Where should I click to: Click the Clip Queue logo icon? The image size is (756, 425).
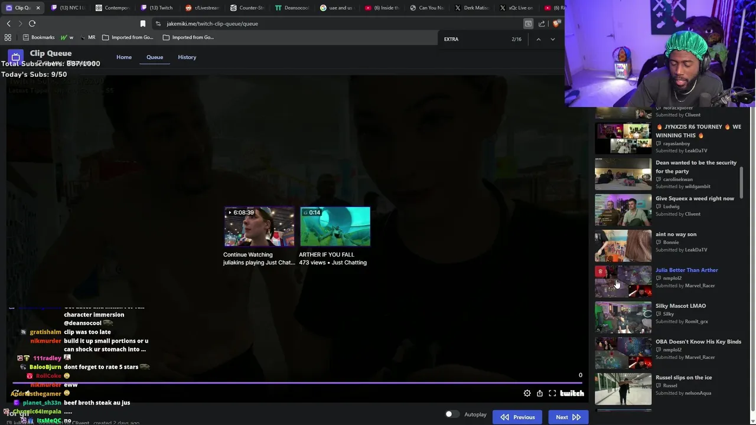[15, 57]
